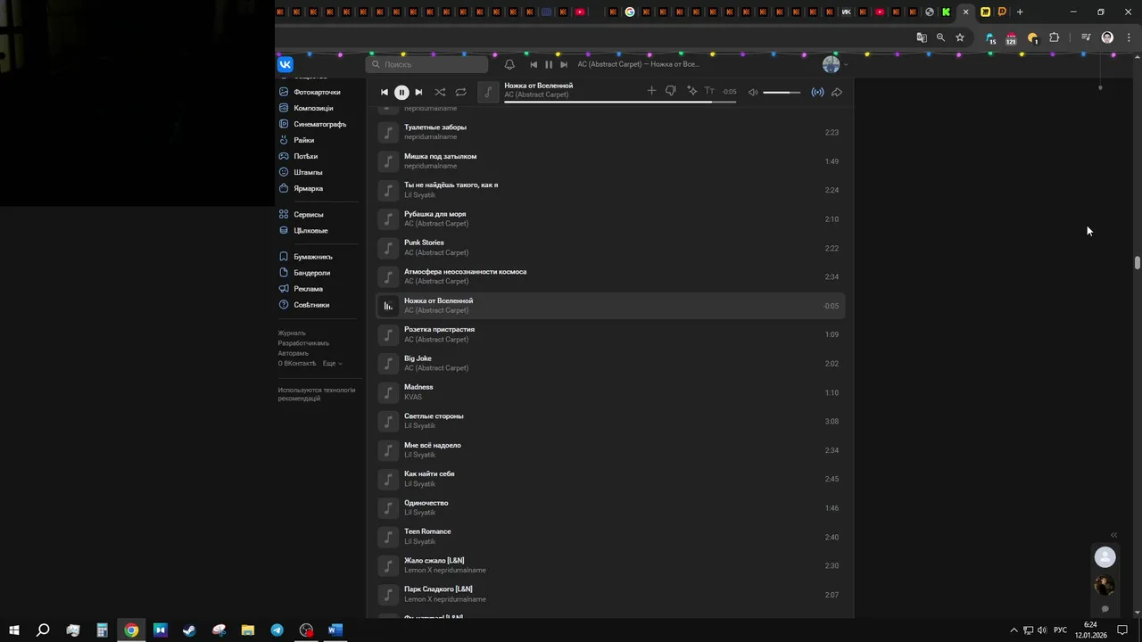Play the previous track in main player
The height and width of the screenshot is (642, 1142).
pos(385,92)
